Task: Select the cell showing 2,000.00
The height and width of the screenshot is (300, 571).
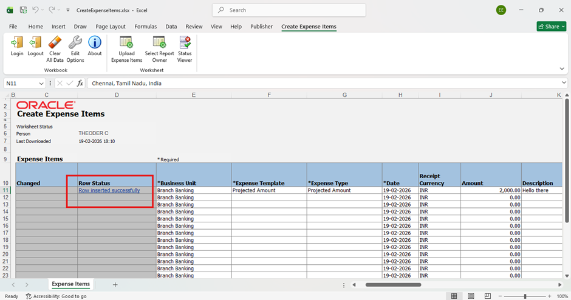Action: coord(491,190)
